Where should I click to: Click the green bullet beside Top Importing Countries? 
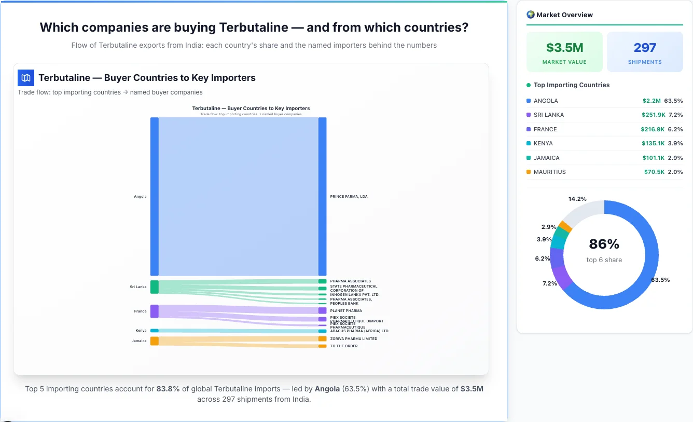tap(528, 85)
